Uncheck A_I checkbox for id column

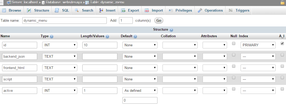coord(282,43)
